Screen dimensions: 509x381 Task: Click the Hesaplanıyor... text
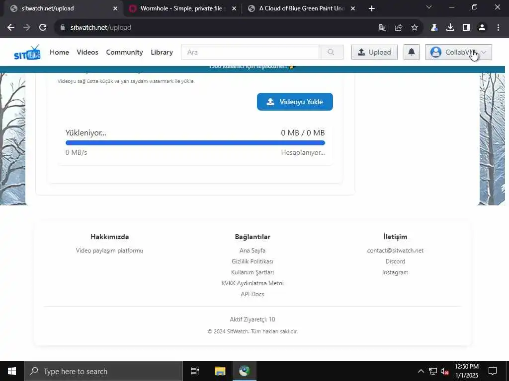(x=303, y=153)
